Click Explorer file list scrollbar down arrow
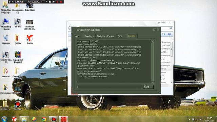 click(x=172, y=82)
